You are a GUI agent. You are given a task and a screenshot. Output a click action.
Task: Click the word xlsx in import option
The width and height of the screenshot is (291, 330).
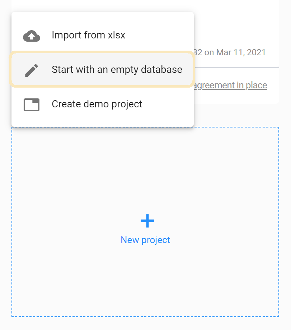click(x=117, y=35)
